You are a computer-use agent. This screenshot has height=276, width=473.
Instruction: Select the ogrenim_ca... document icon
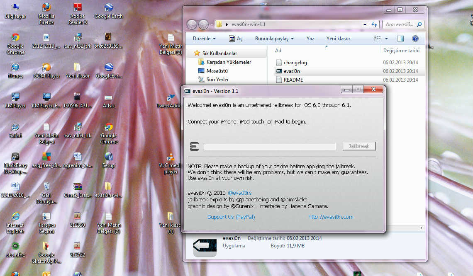78,160
